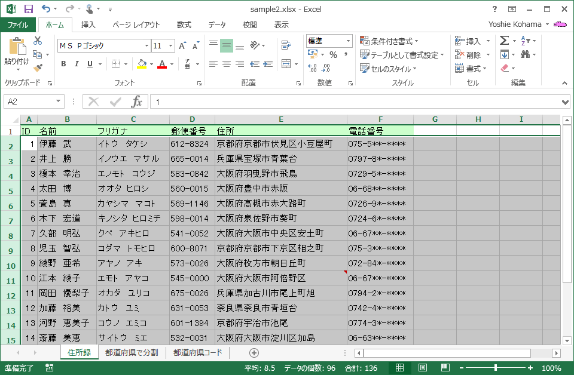Select the 都道府県コード sheet tab
This screenshot has width=574, height=375.
[198, 353]
